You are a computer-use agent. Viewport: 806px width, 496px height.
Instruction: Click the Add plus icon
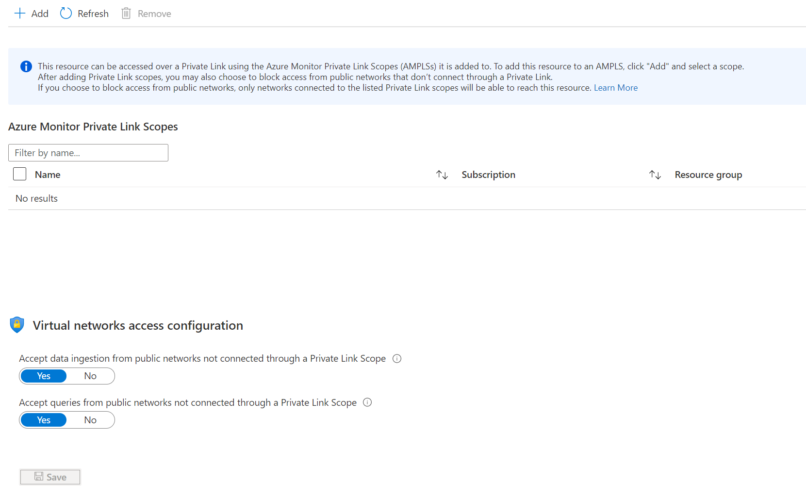tap(20, 14)
